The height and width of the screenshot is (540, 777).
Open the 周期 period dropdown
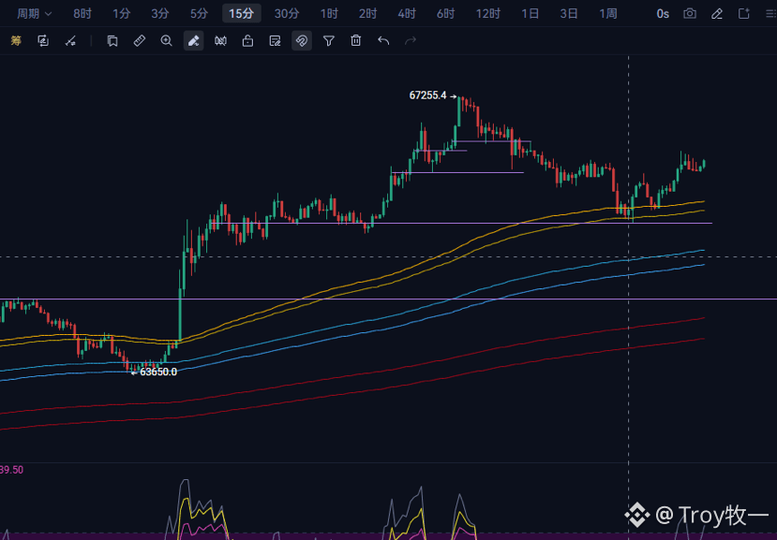click(x=34, y=13)
